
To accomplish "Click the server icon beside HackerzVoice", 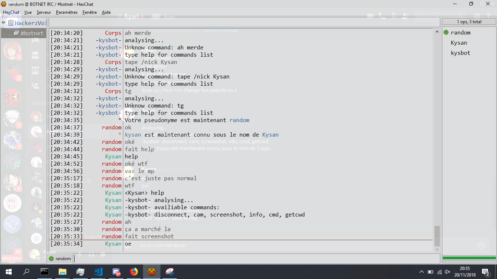I will [11, 23].
